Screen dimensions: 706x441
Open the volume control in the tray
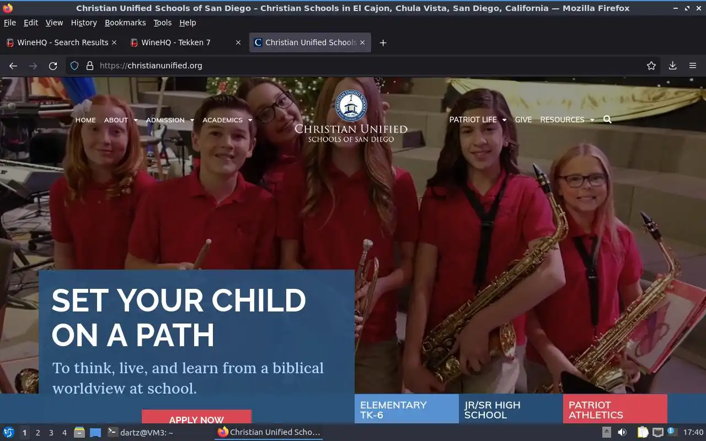[x=622, y=432]
